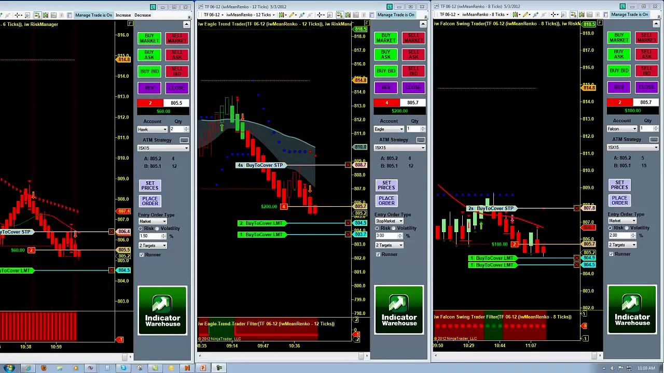
Task: Click SELL BID in the Hawk panel
Action: [177, 71]
